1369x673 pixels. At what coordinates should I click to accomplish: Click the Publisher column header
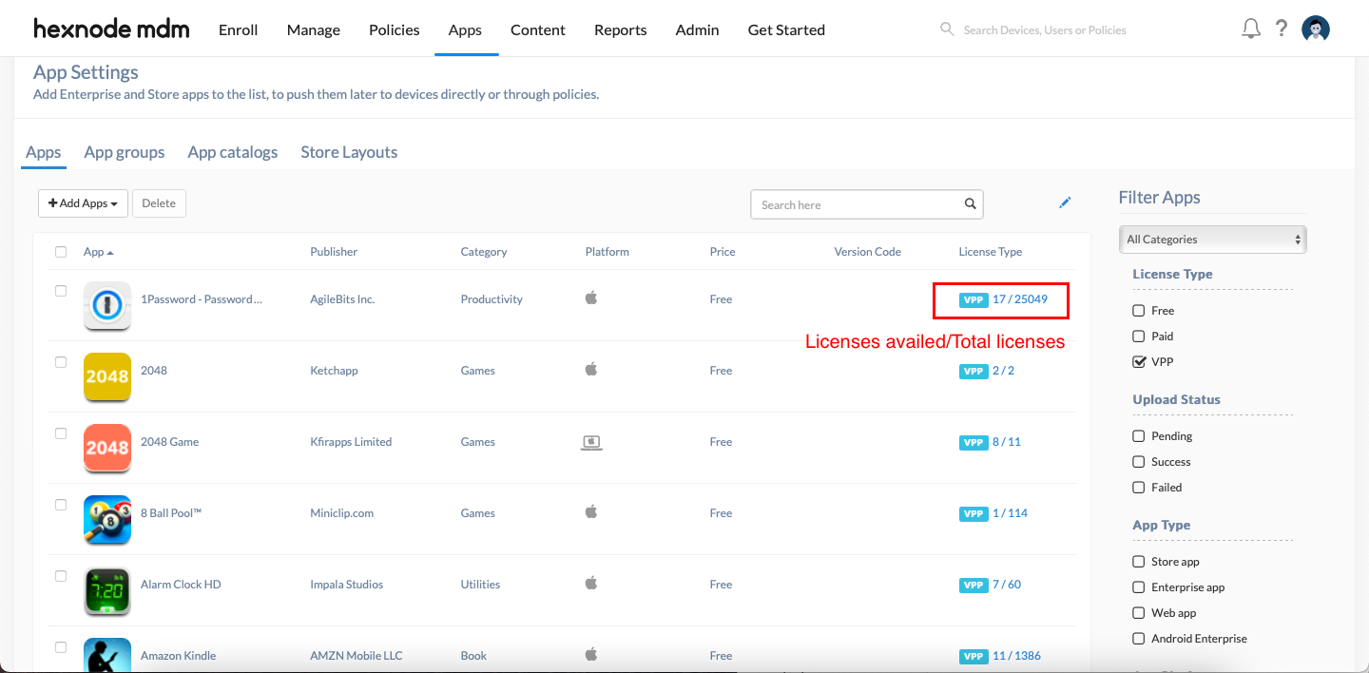pos(334,252)
